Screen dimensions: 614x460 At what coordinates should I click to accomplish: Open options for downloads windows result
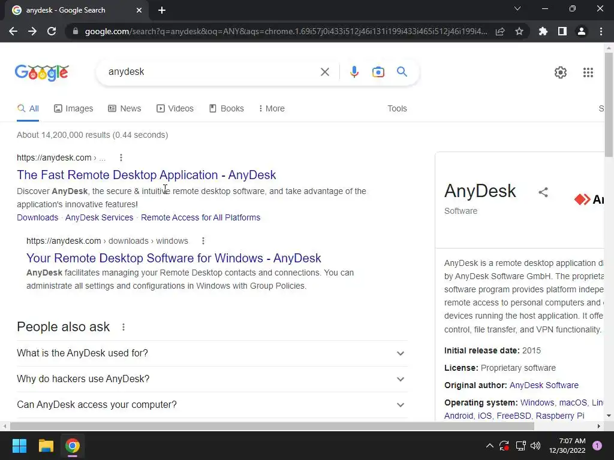203,241
